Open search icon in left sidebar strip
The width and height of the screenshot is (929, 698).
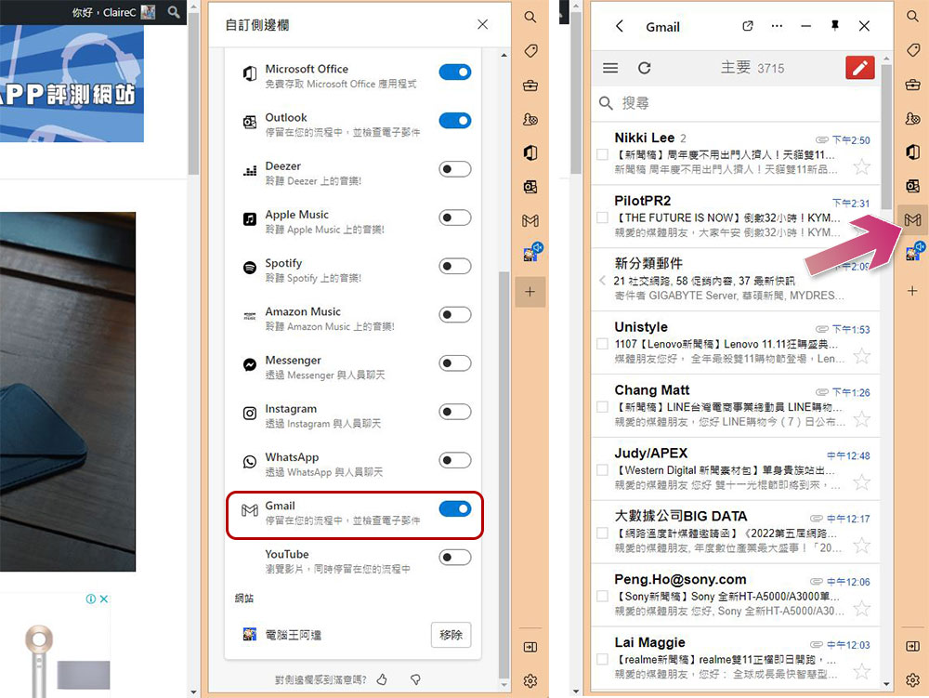click(x=530, y=17)
